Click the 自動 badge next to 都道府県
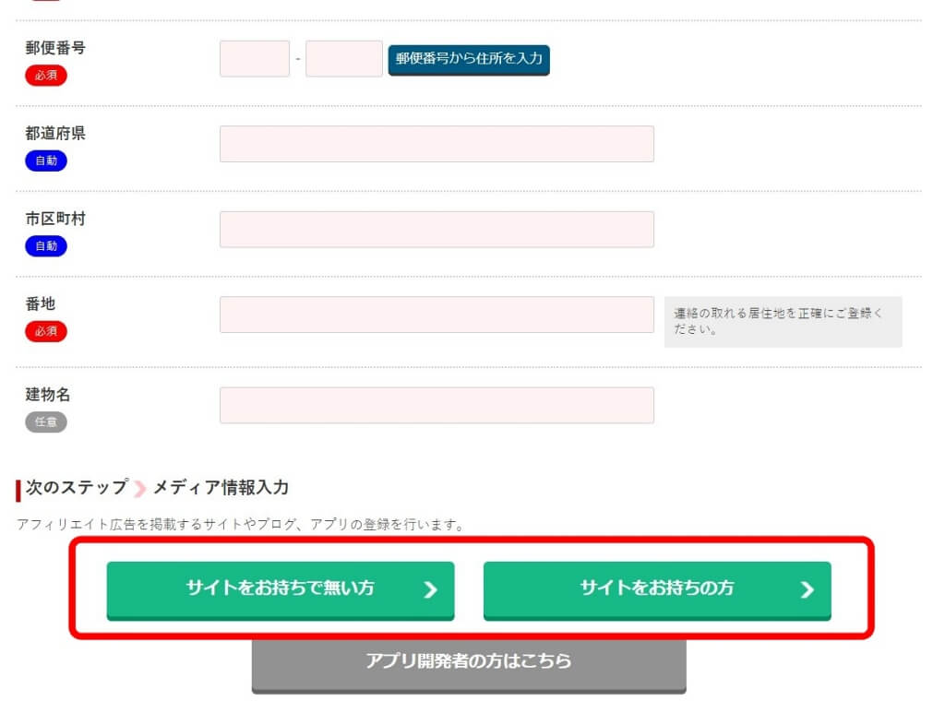 45,160
